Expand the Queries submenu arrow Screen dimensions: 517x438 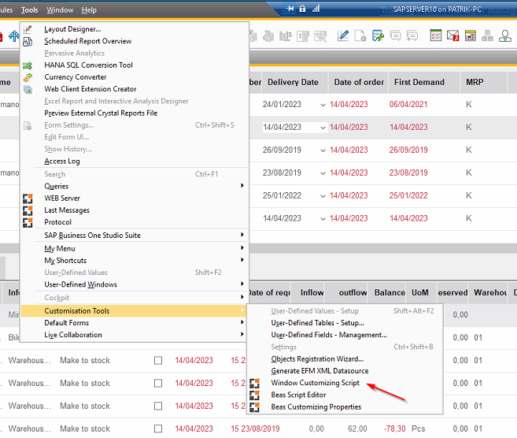point(242,185)
